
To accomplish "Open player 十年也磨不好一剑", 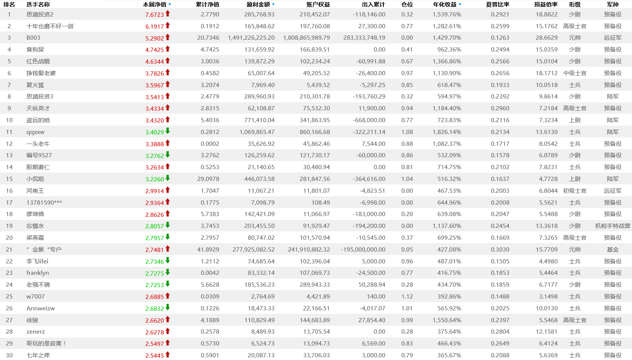I will (x=50, y=26).
